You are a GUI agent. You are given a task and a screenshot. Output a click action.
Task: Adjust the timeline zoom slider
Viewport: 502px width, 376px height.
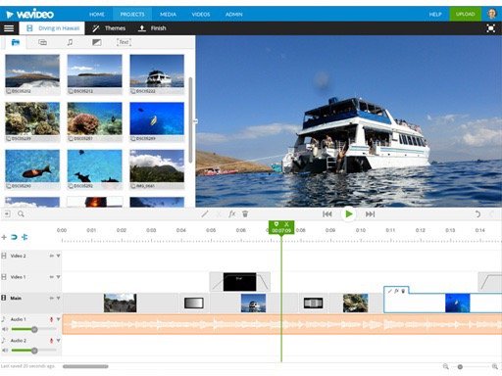[460, 367]
